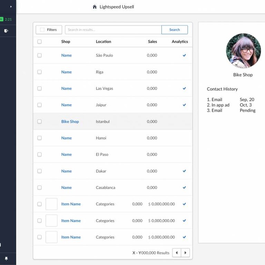Go to the previous page of results
This screenshot has width=265, height=265.
(177, 253)
